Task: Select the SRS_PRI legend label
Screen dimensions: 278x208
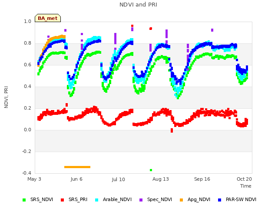Action: 78,199
